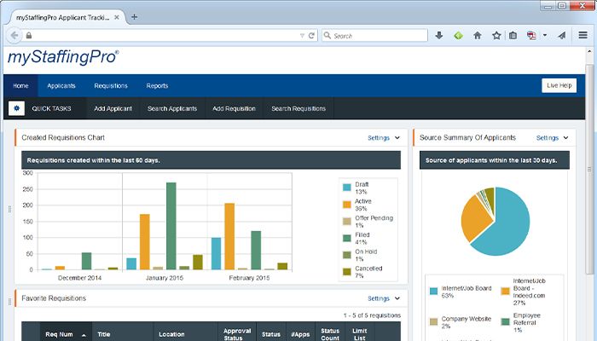Click the browser back arrow
The width and height of the screenshot is (597, 341).
(x=14, y=36)
